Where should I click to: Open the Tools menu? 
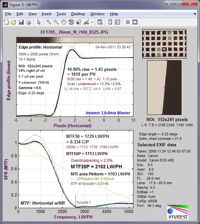(x=61, y=14)
